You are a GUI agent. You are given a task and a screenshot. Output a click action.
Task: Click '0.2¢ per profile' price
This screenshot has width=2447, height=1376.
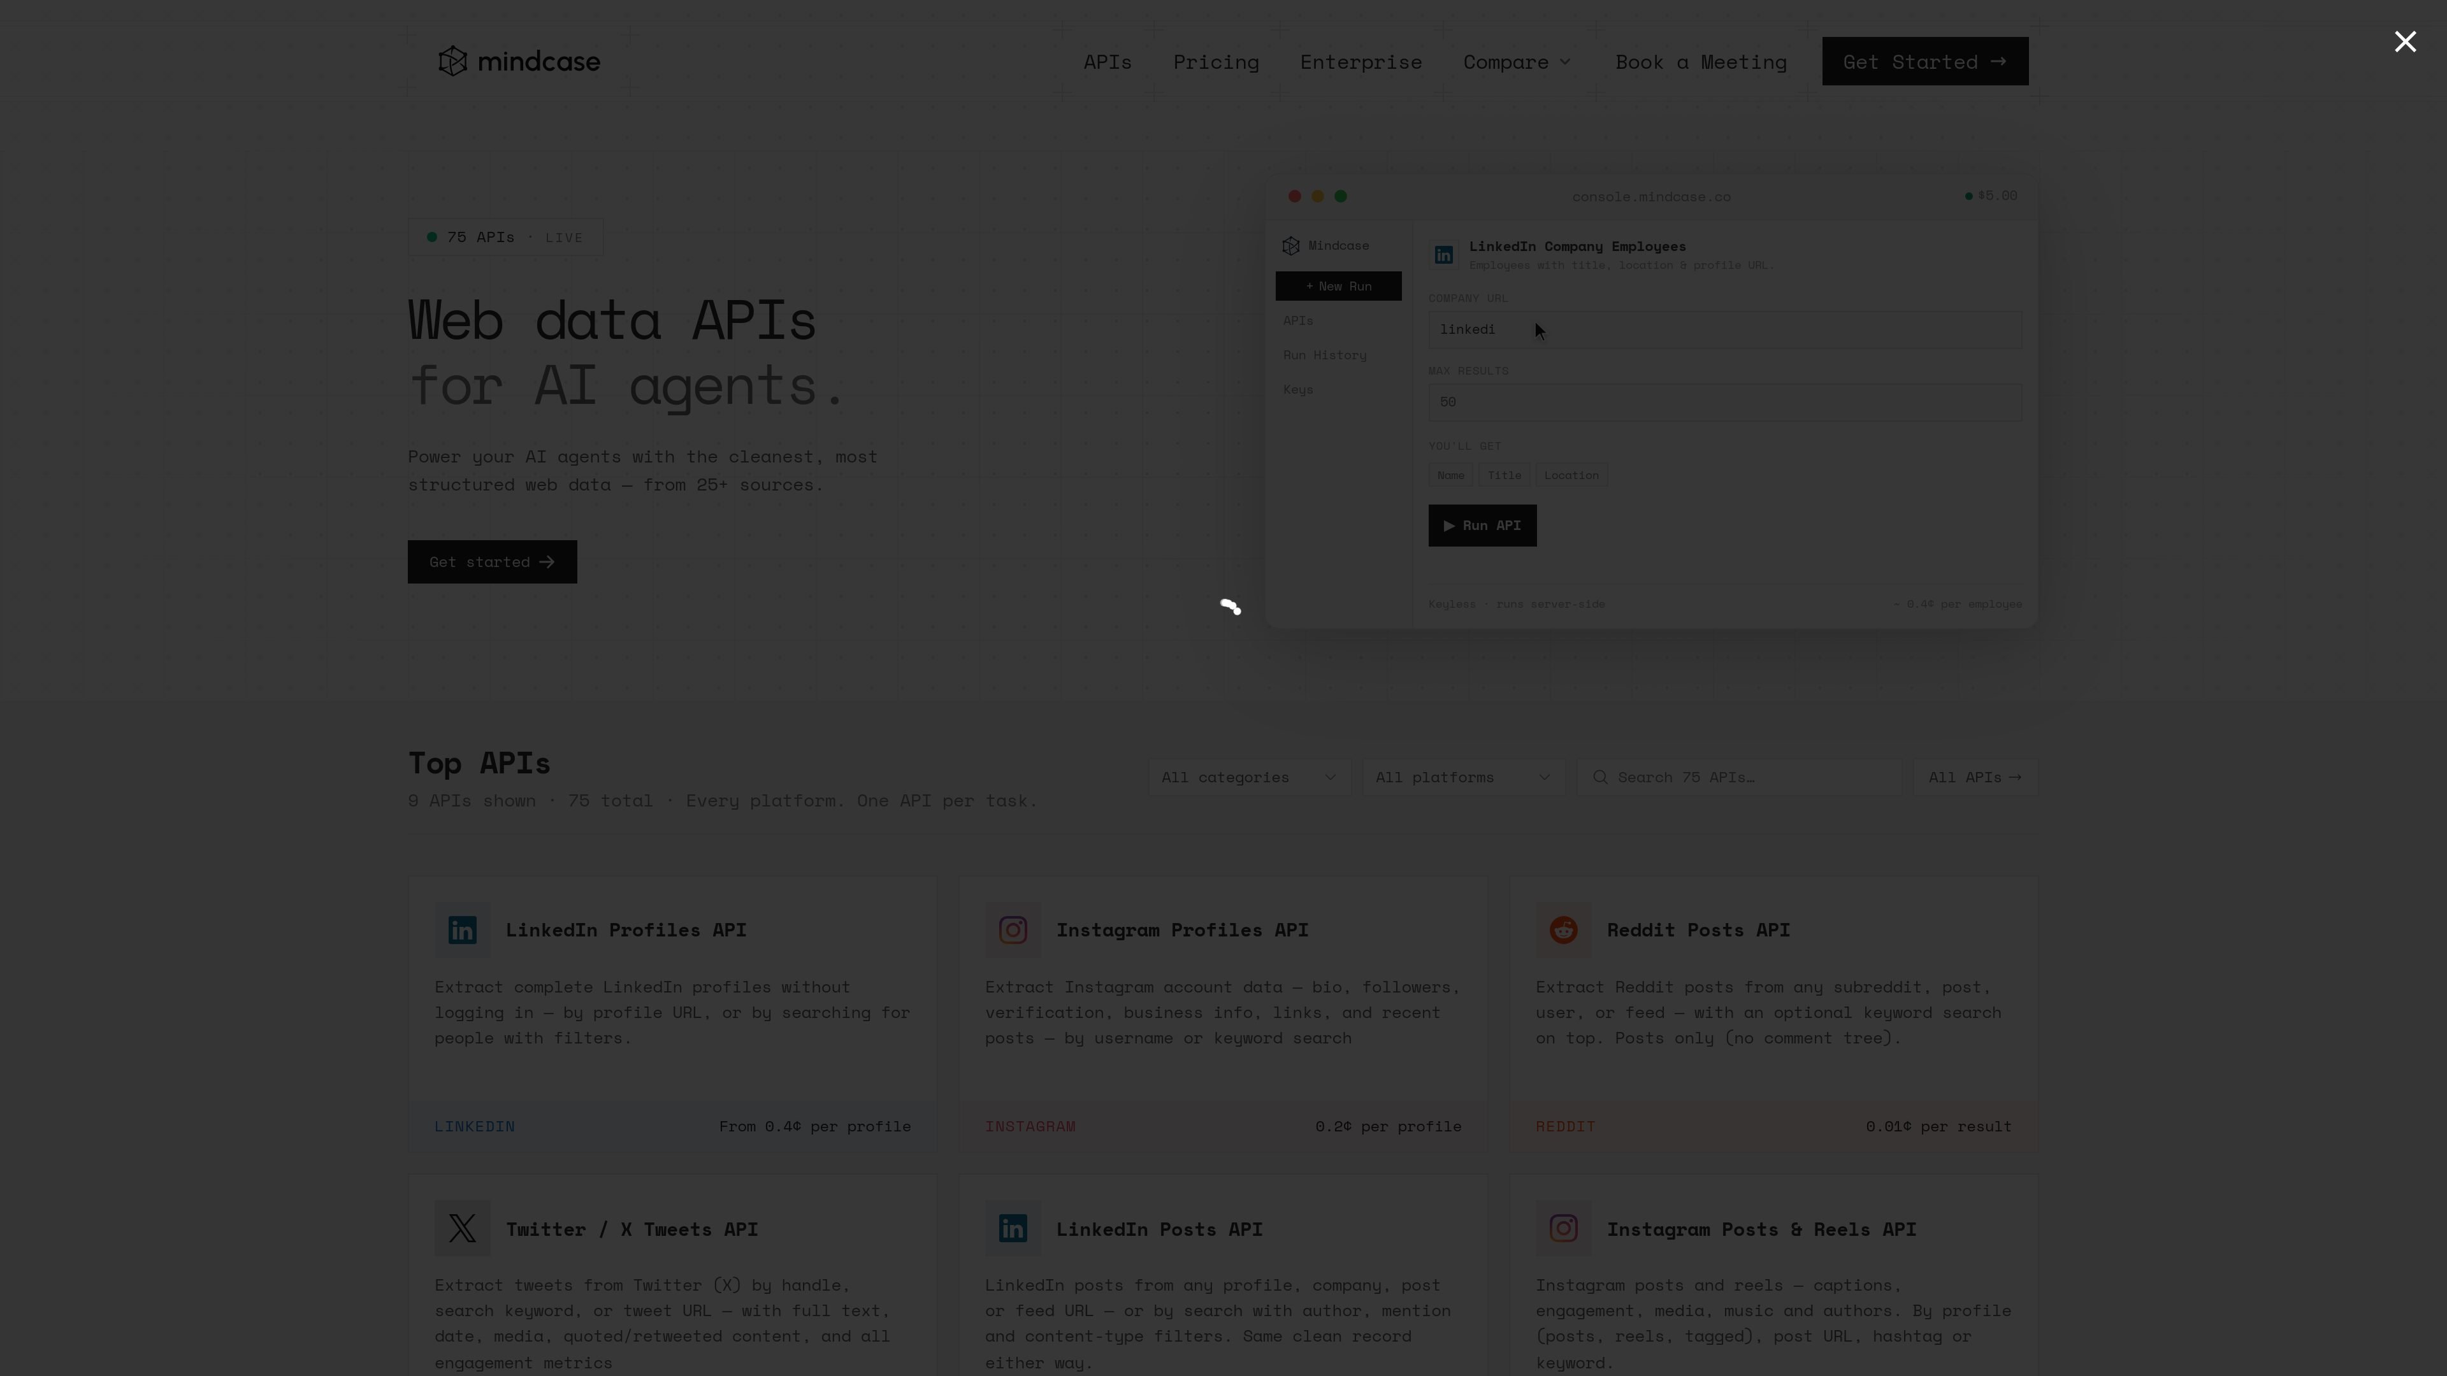[x=1388, y=1126]
